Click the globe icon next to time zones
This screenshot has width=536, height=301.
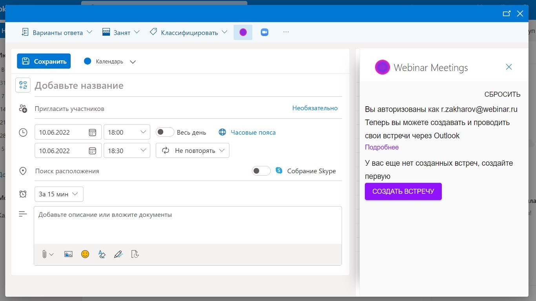(x=222, y=132)
